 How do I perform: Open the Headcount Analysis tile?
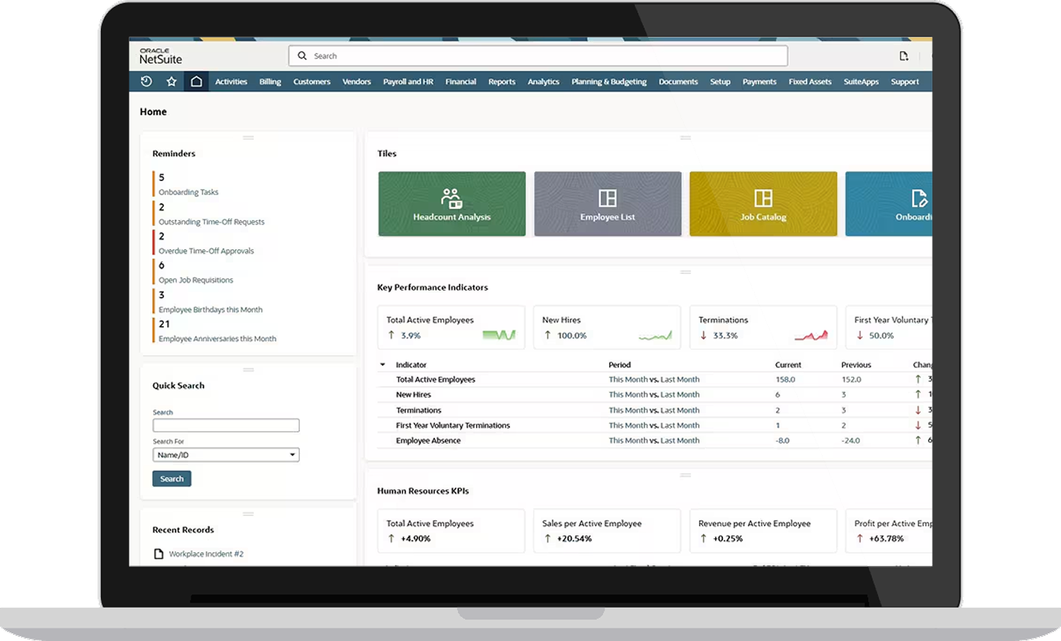coord(452,204)
